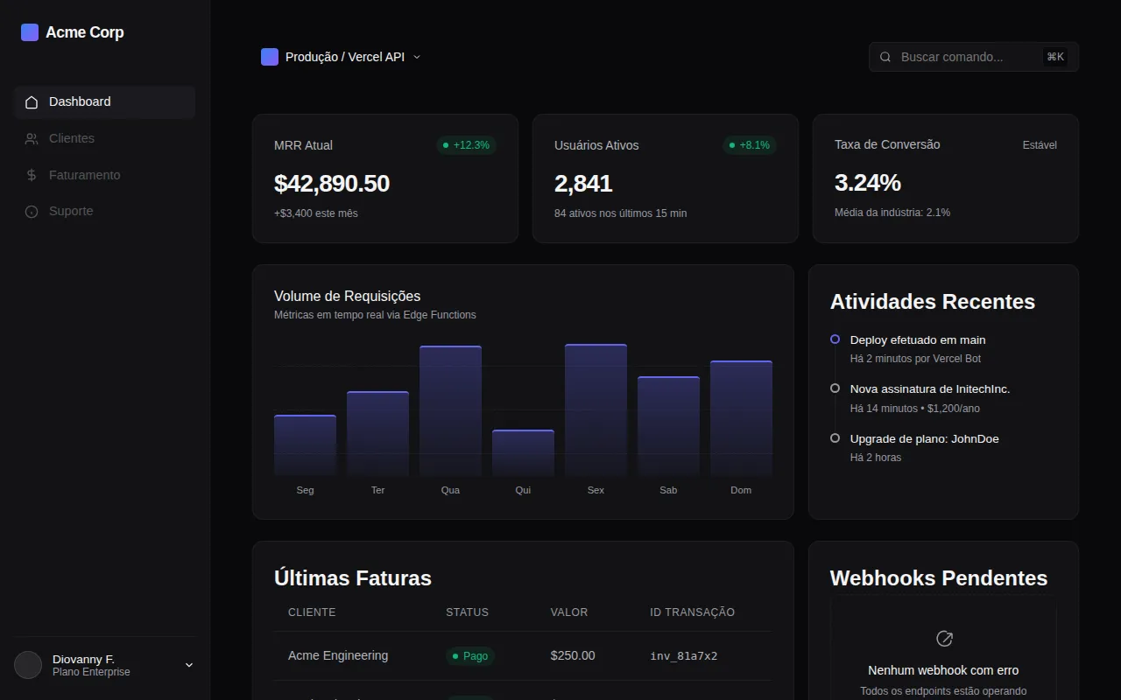Click the Usuários Ativos +8.1% badge
Image resolution: width=1121 pixels, height=700 pixels.
click(x=750, y=145)
